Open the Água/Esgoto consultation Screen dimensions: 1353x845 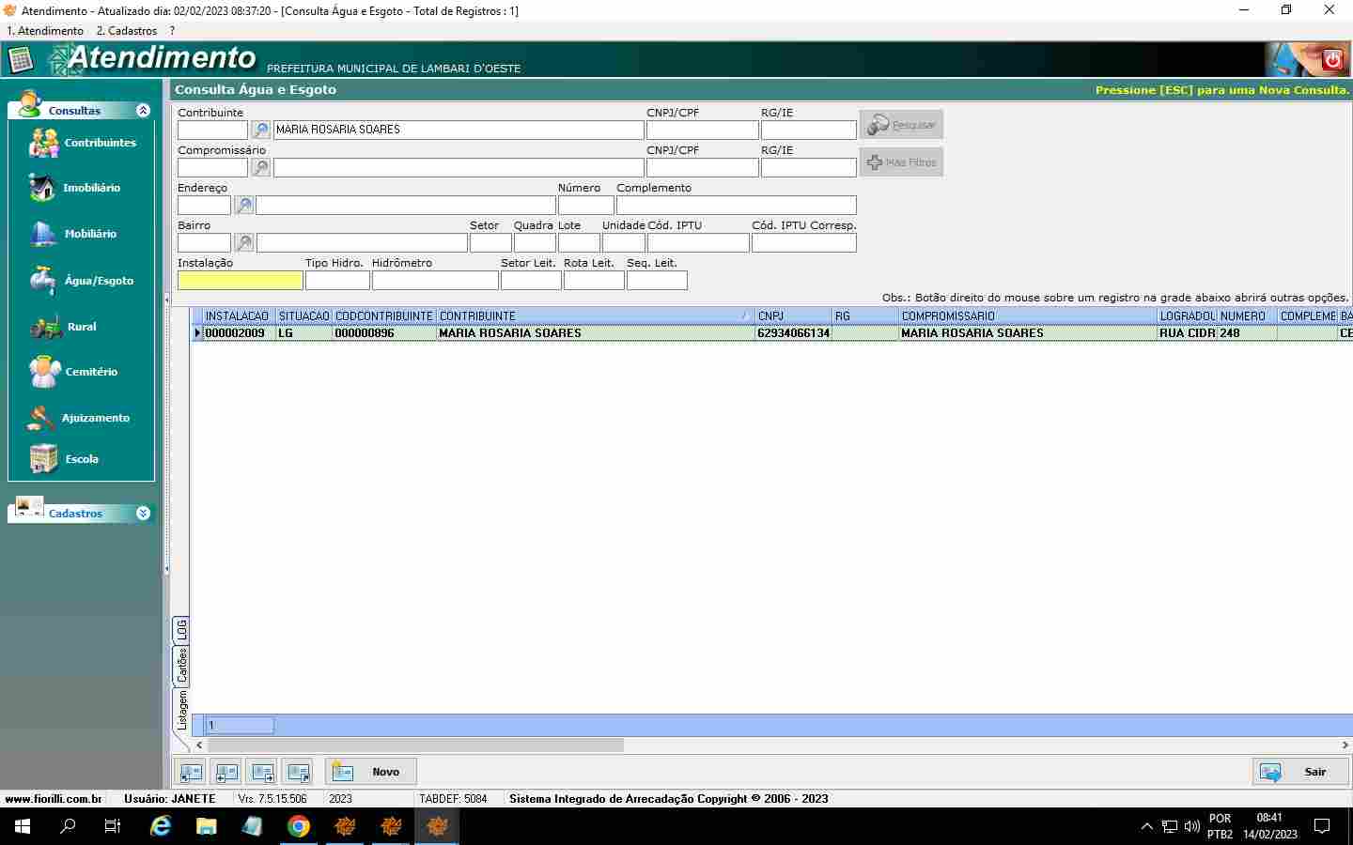coord(43,281)
